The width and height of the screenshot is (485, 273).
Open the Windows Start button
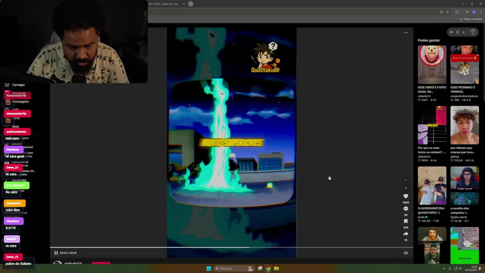(x=209, y=268)
